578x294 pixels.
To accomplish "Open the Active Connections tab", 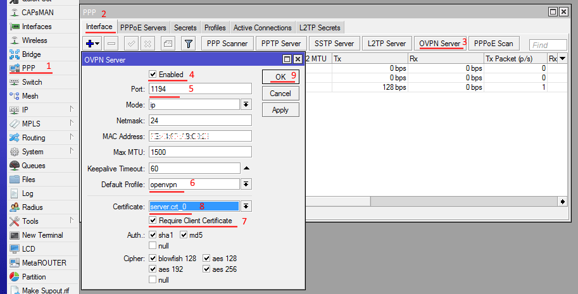I will [x=262, y=28].
